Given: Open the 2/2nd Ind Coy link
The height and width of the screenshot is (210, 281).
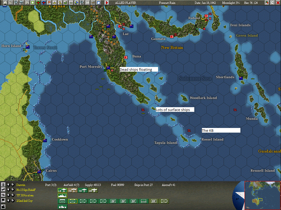Looking at the screenshot, I should pos(24,201).
